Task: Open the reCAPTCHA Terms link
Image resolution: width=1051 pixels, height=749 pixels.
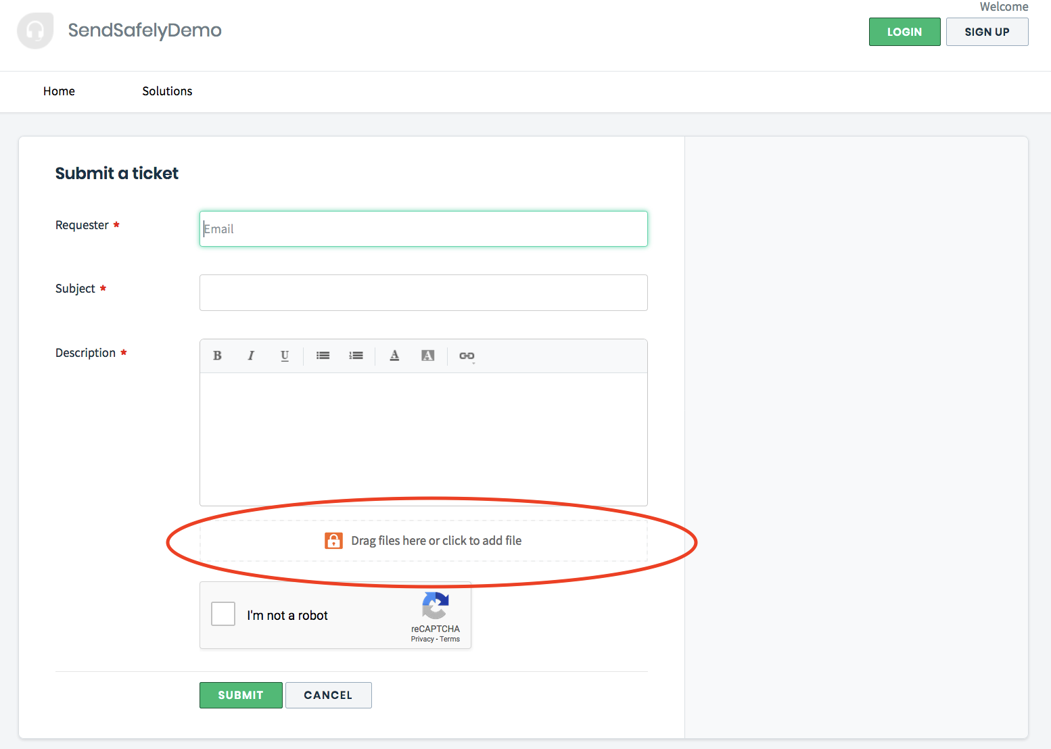Action: click(450, 639)
